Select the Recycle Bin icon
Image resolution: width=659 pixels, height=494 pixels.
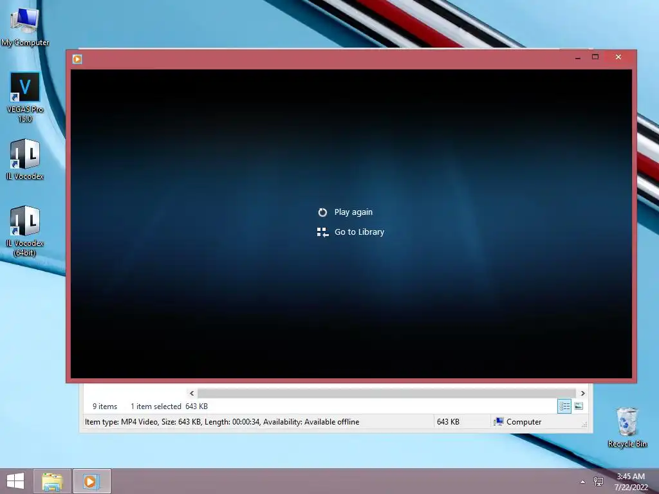click(x=627, y=427)
